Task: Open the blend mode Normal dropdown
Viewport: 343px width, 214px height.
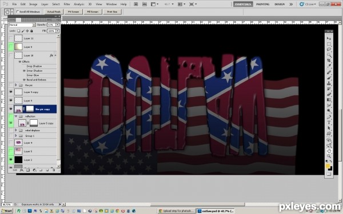Action: pyautogui.click(x=22, y=25)
